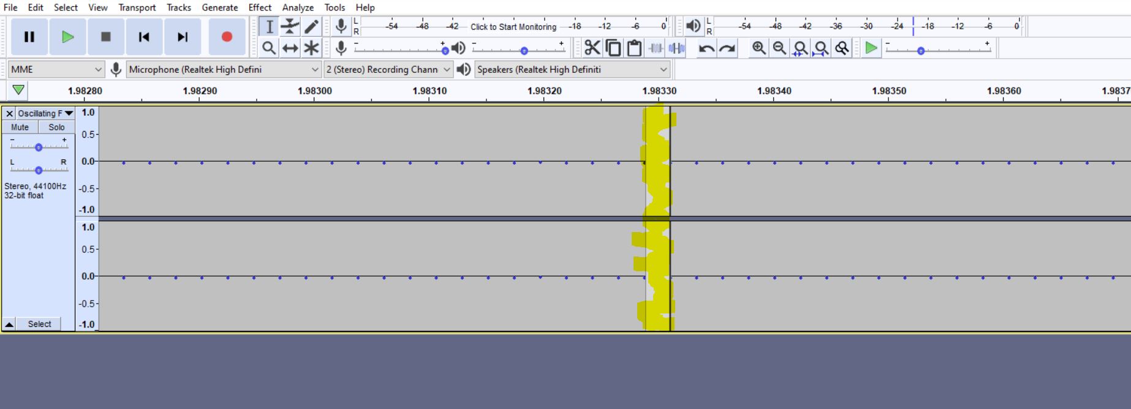Open the MME audio host dropdown
1131x409 pixels.
pyautogui.click(x=56, y=69)
